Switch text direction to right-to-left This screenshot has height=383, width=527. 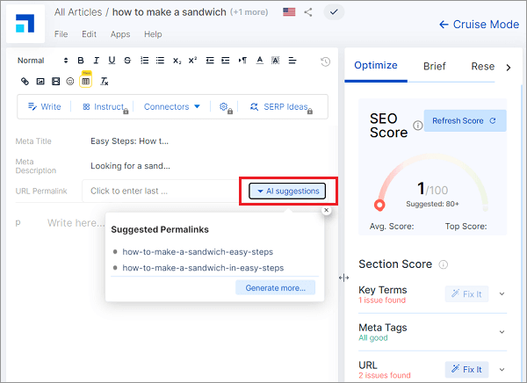pos(242,61)
